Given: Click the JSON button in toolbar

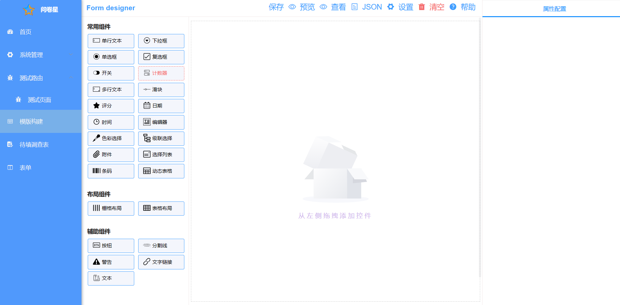Looking at the screenshot, I should coord(372,7).
